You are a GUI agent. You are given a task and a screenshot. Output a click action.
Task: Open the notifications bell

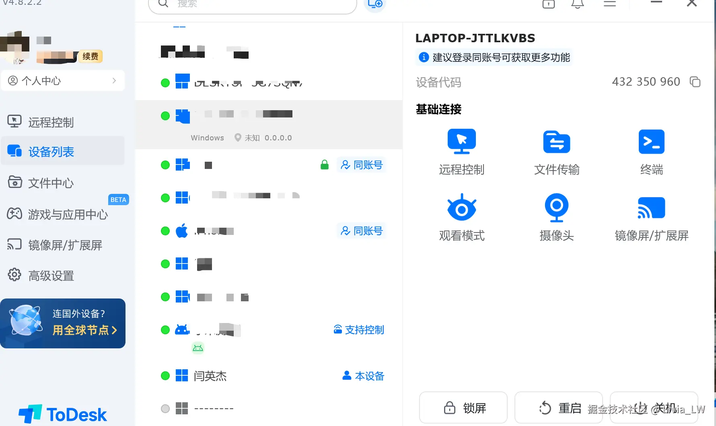pos(578,4)
